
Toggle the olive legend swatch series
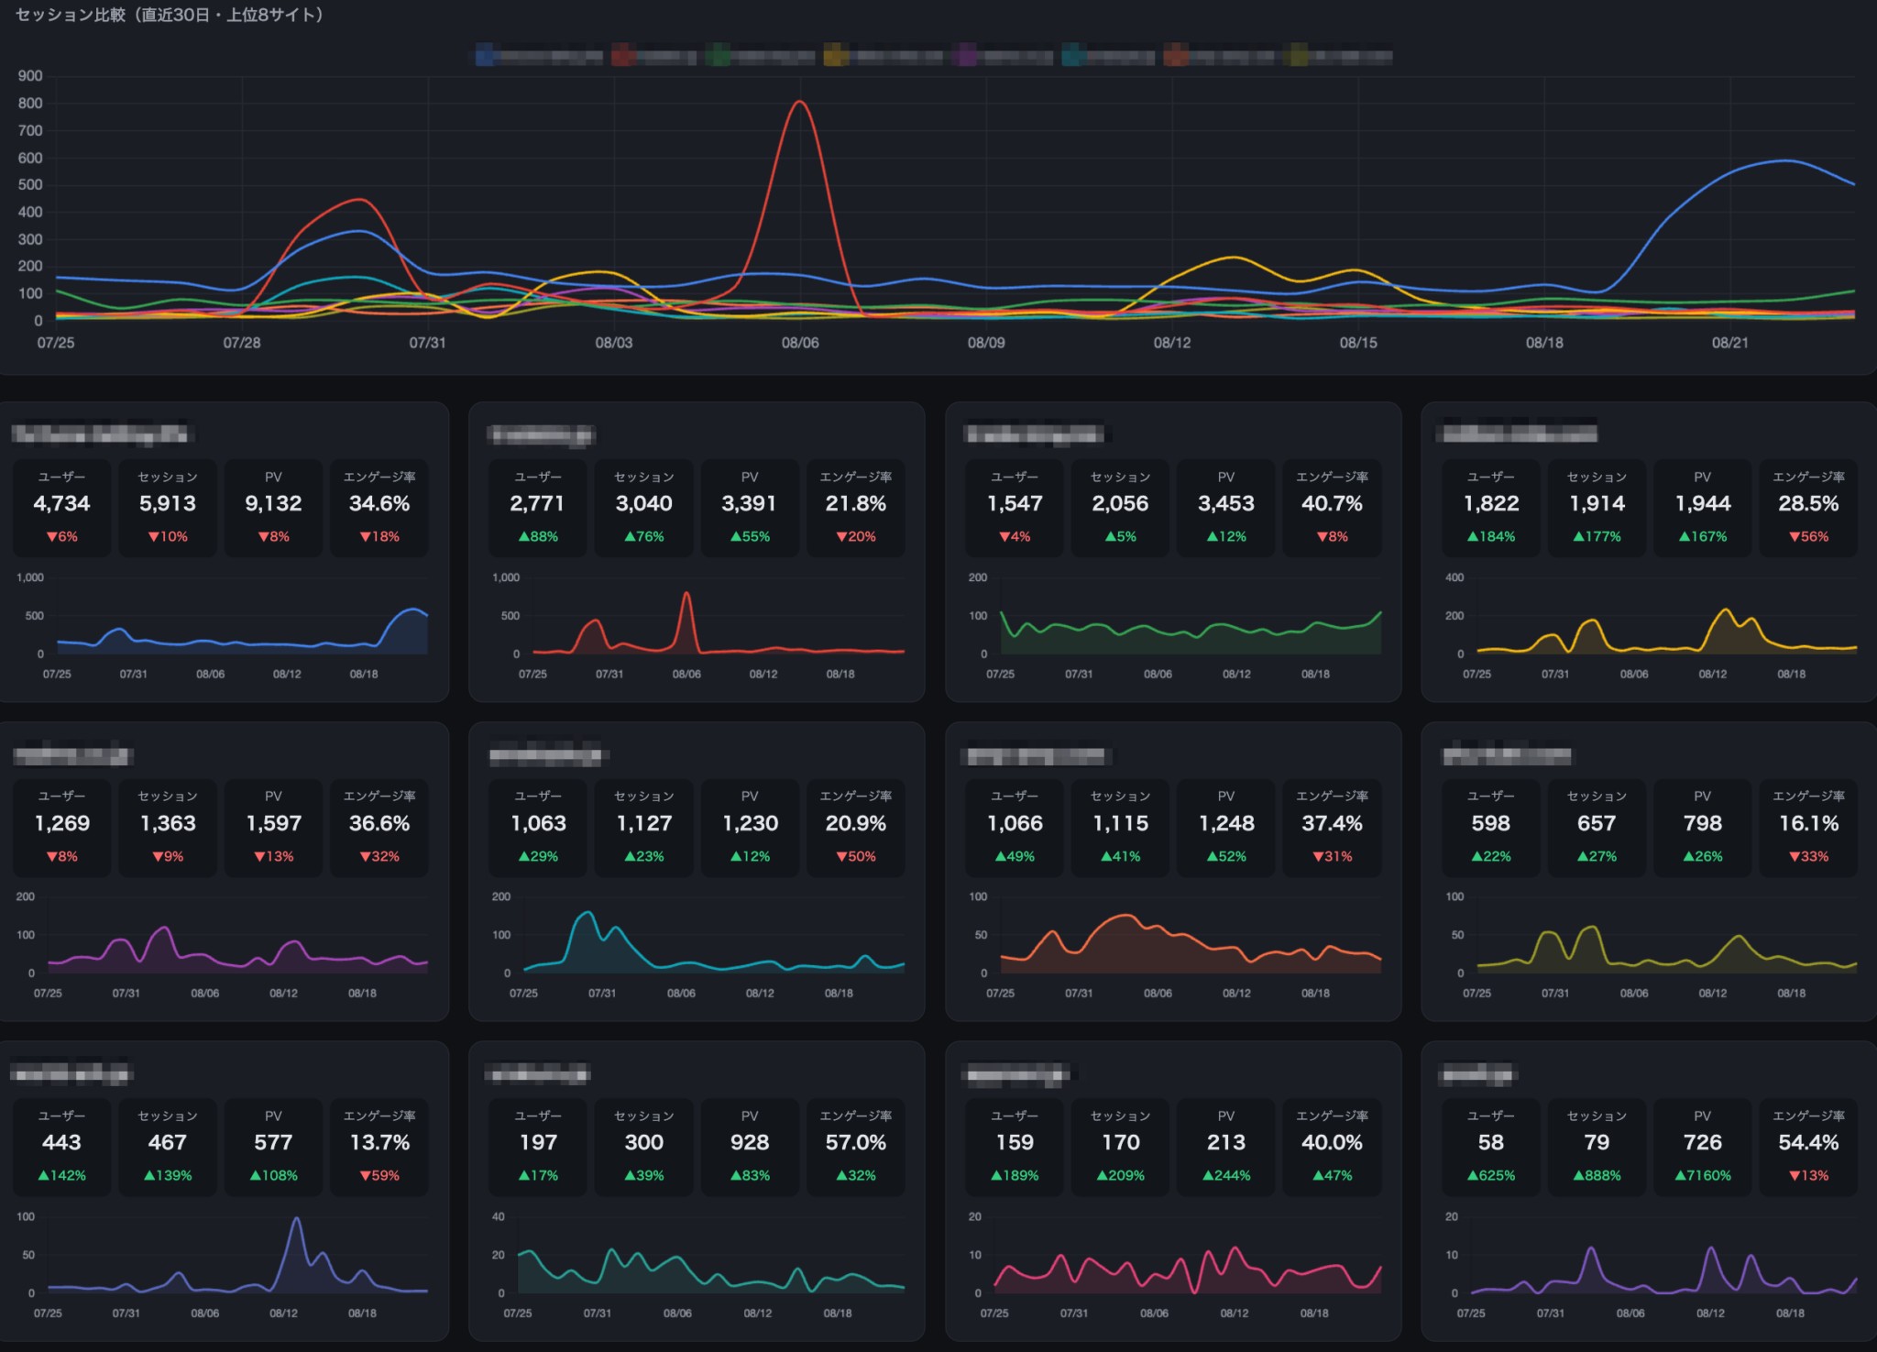(x=1296, y=56)
